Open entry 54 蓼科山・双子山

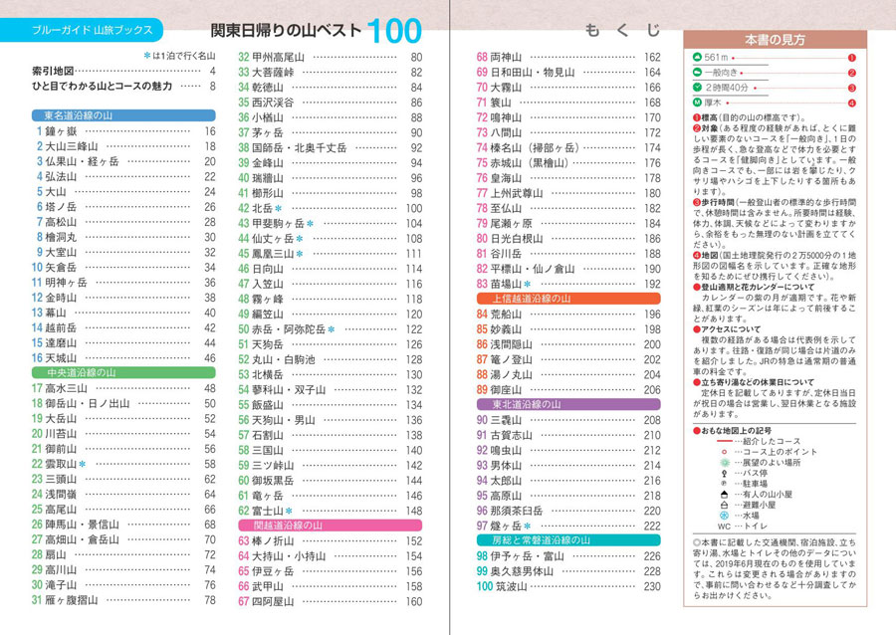(331, 390)
